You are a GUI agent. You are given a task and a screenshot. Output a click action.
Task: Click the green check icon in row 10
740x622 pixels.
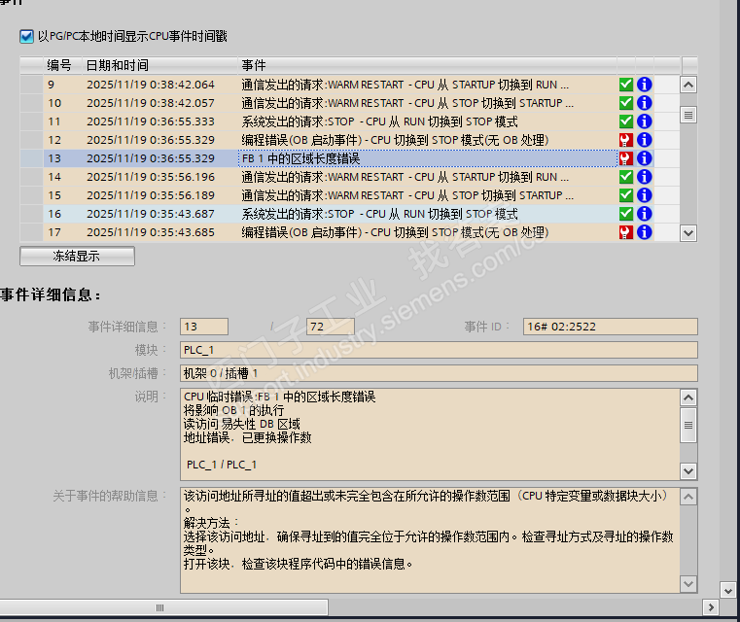[626, 103]
